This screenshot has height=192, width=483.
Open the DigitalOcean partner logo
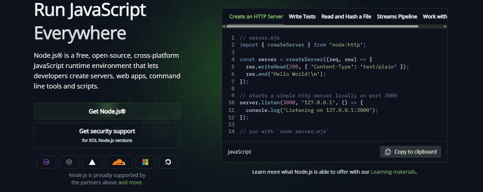[168, 162]
